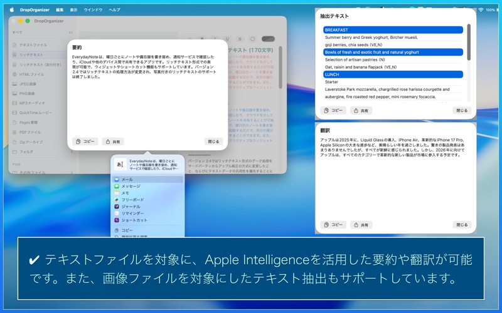Viewport: 502px width, 313px height.
Task: Choose コピー in the share menu
Action: tap(147, 230)
